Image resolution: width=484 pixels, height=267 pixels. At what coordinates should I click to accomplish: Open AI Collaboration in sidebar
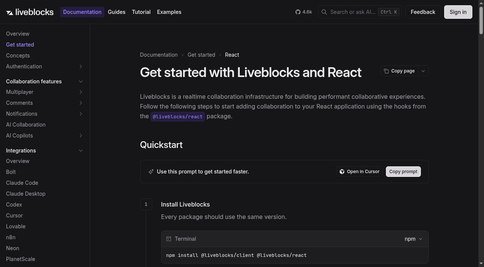click(x=26, y=125)
